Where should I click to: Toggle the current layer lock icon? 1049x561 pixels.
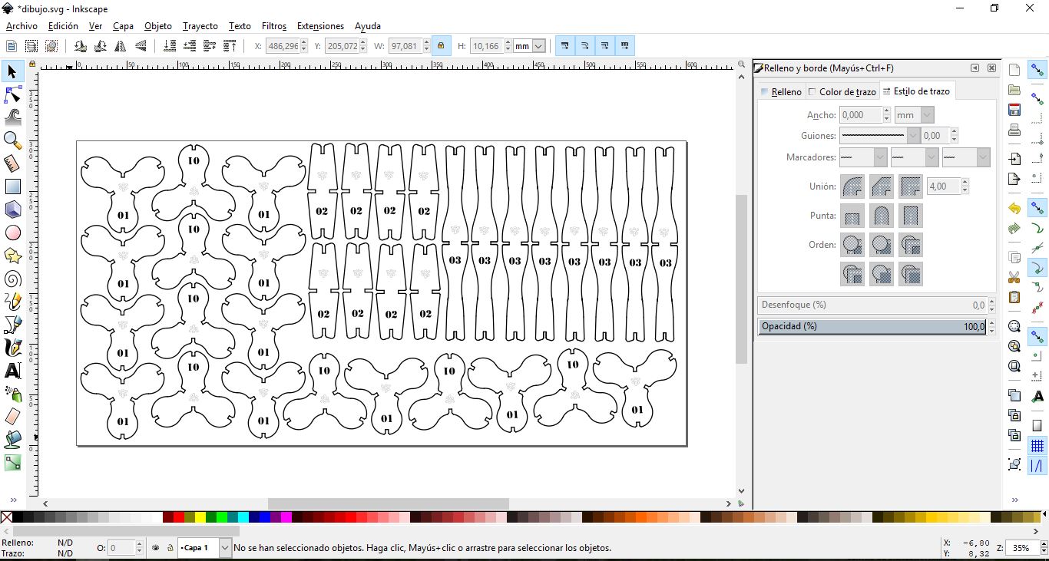[x=170, y=548]
